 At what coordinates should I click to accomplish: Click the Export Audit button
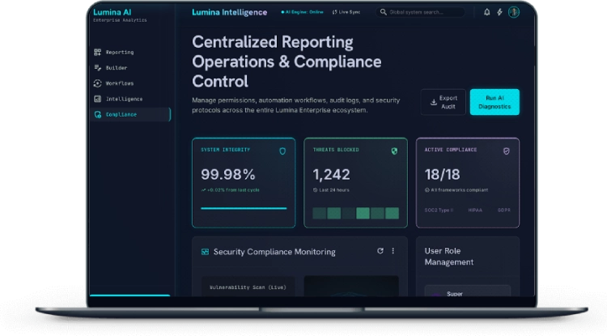[444, 102]
